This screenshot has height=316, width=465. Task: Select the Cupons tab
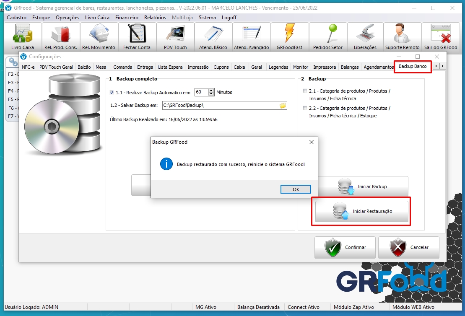221,67
